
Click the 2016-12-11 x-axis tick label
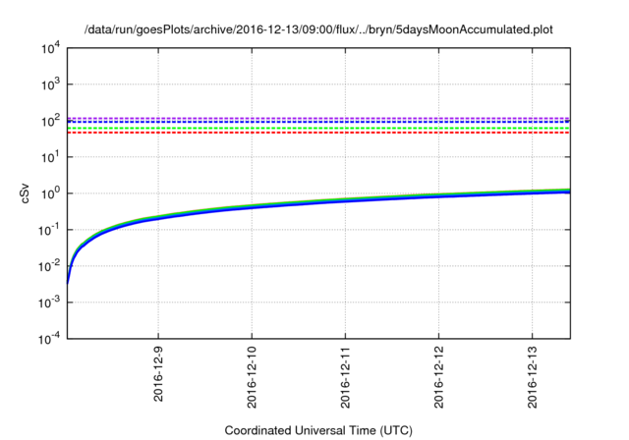(x=345, y=378)
